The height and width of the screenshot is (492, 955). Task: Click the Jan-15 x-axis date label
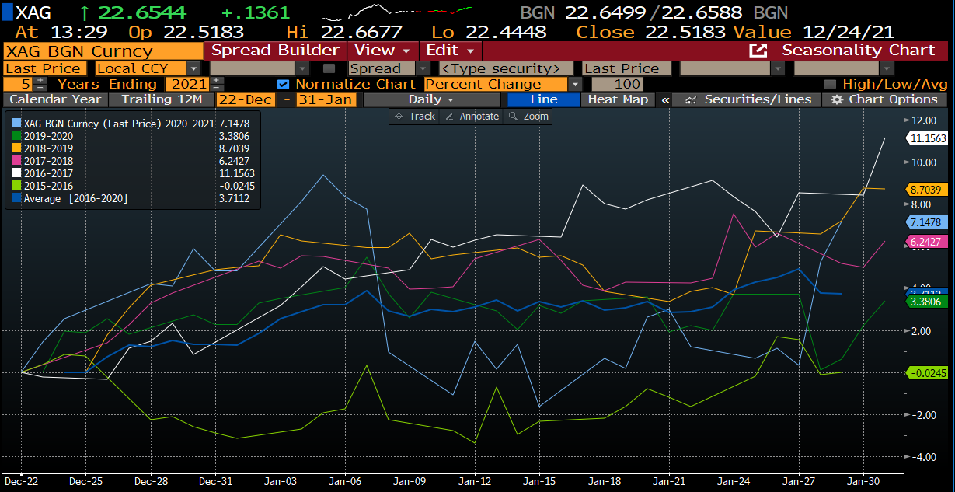(x=538, y=481)
